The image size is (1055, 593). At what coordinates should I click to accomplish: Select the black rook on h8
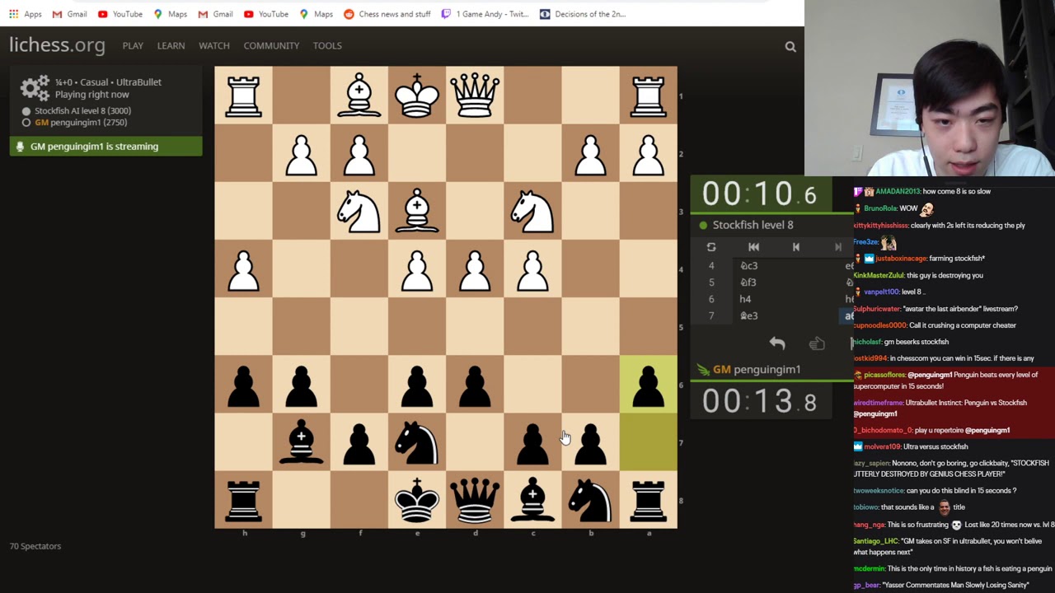[x=244, y=499]
